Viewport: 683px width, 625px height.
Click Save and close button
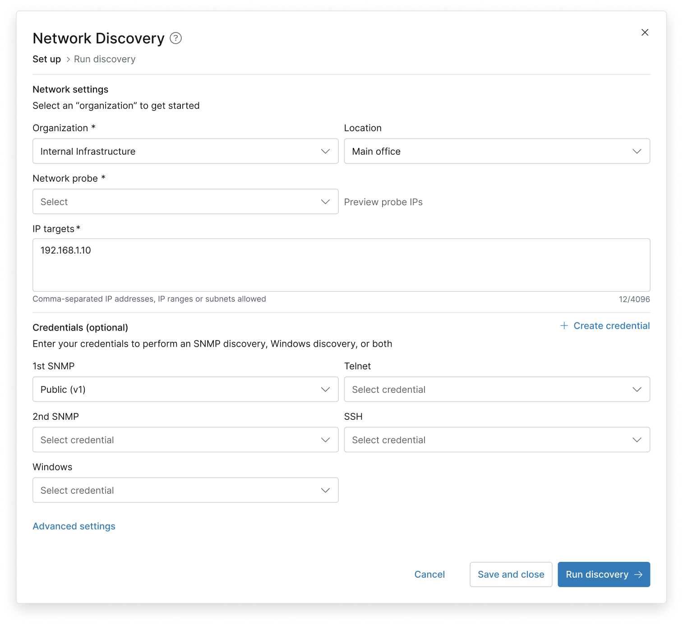(511, 574)
